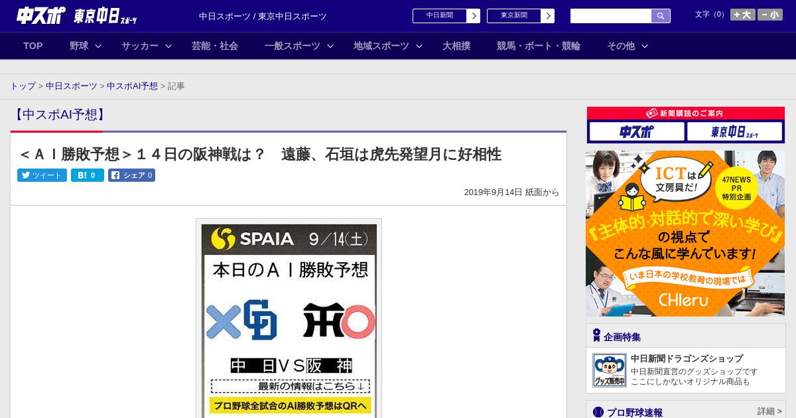The image size is (796, 418).
Task: Open the SPAIA AI prediction image
Action: tap(289, 320)
